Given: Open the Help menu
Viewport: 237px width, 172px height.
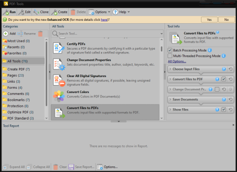Looking at the screenshot, I should (121, 12).
